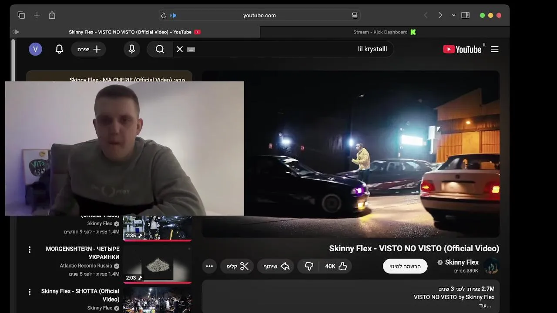The height and width of the screenshot is (313, 557).
Task: Open MORGENSHTERN - ЧЕТЫРЕ УКРАИНКИ title
Action: click(x=83, y=253)
